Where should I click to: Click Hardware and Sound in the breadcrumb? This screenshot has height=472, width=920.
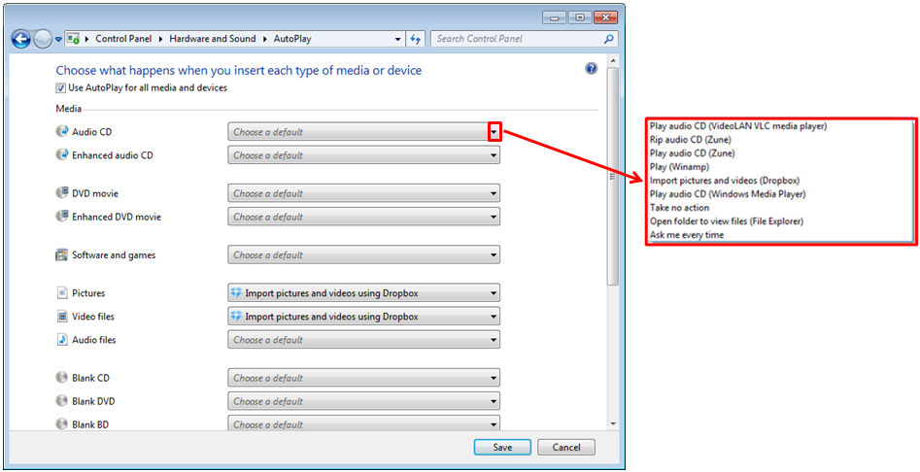click(213, 39)
